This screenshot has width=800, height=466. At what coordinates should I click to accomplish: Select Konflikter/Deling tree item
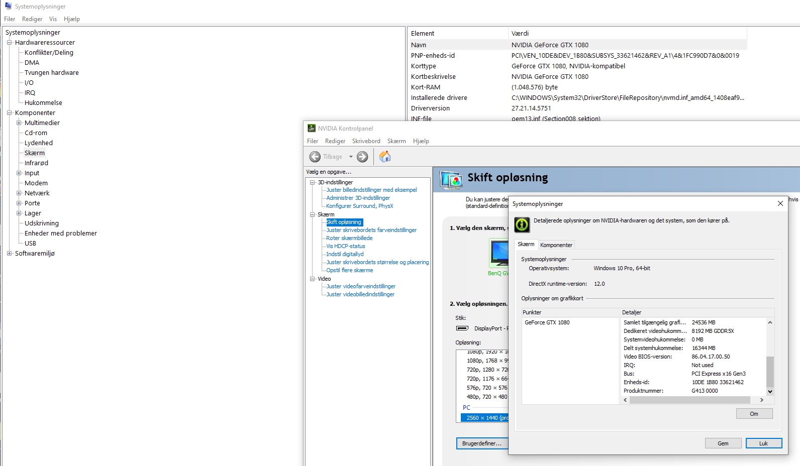(49, 53)
